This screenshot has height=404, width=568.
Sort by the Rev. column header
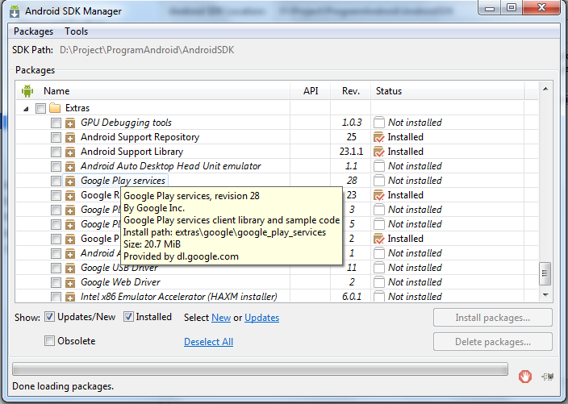tap(351, 91)
